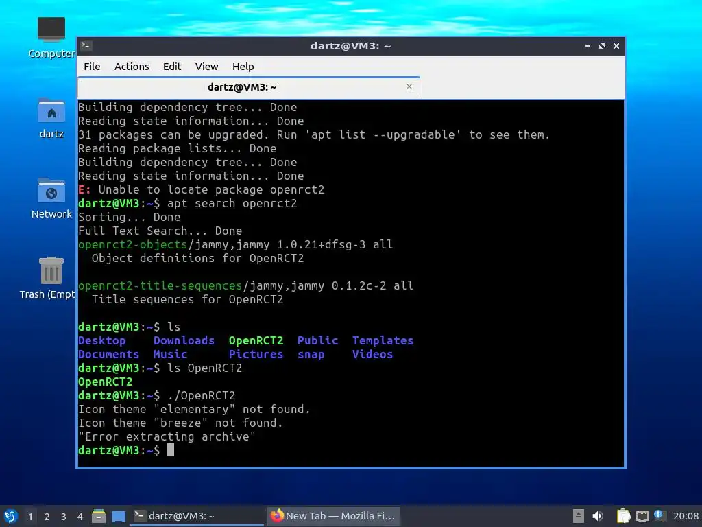Click the terminal prompt cursor on the last line
This screenshot has height=527, width=702.
[171, 450]
